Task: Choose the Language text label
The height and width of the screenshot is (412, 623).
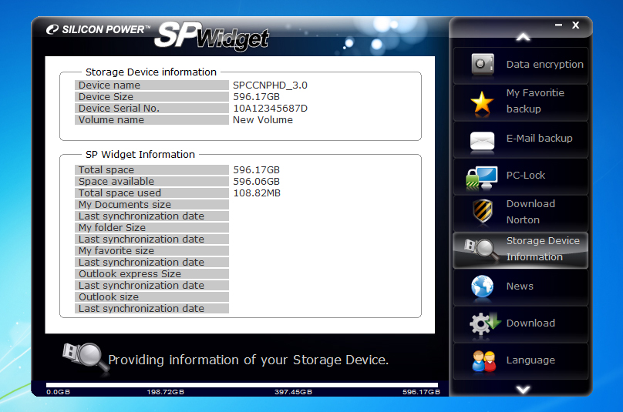Action: click(530, 360)
